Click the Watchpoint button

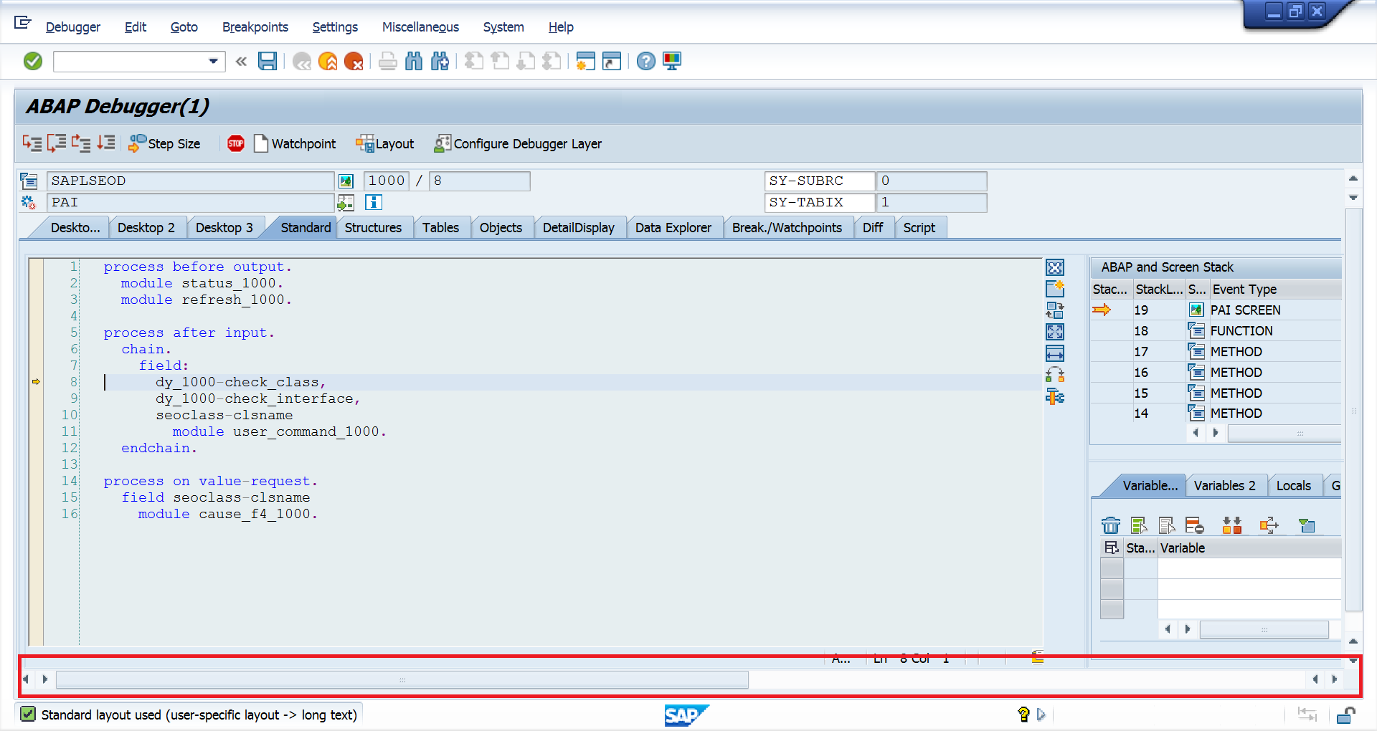(x=295, y=143)
